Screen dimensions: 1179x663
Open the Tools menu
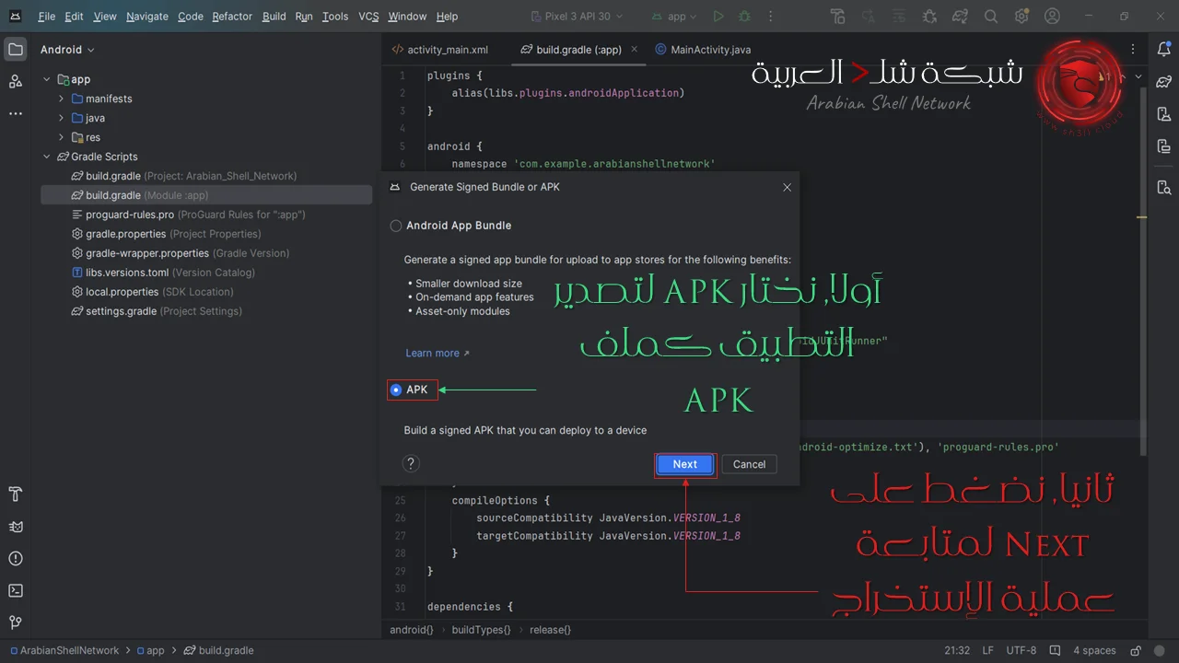coord(335,17)
